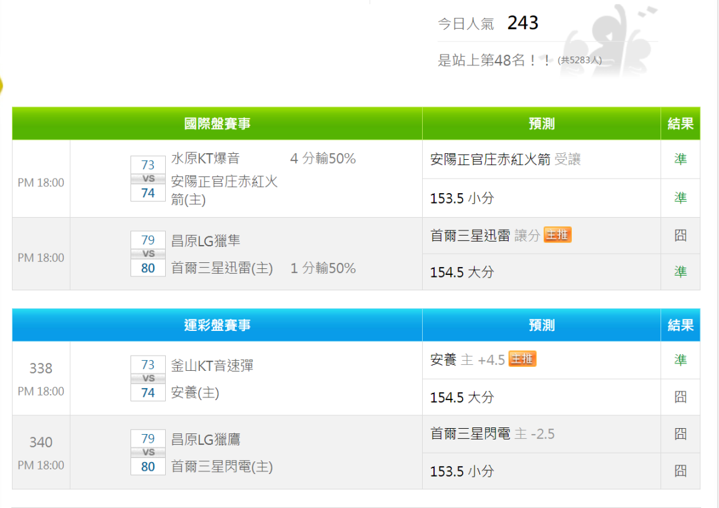Click team name 安陽正官庄赤紅火箭(主) in match list
The width and height of the screenshot is (719, 508).
click(x=224, y=190)
